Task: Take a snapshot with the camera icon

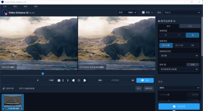Action: click(x=59, y=80)
